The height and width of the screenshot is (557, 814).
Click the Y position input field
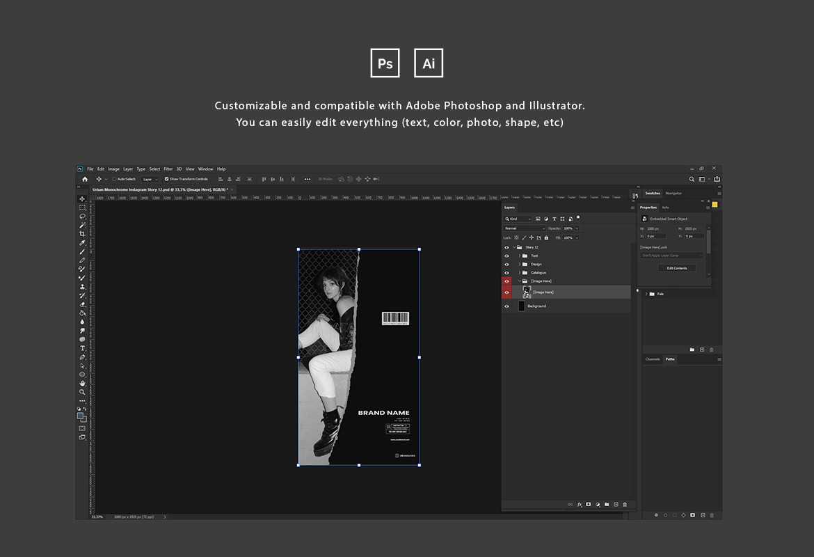[694, 237]
